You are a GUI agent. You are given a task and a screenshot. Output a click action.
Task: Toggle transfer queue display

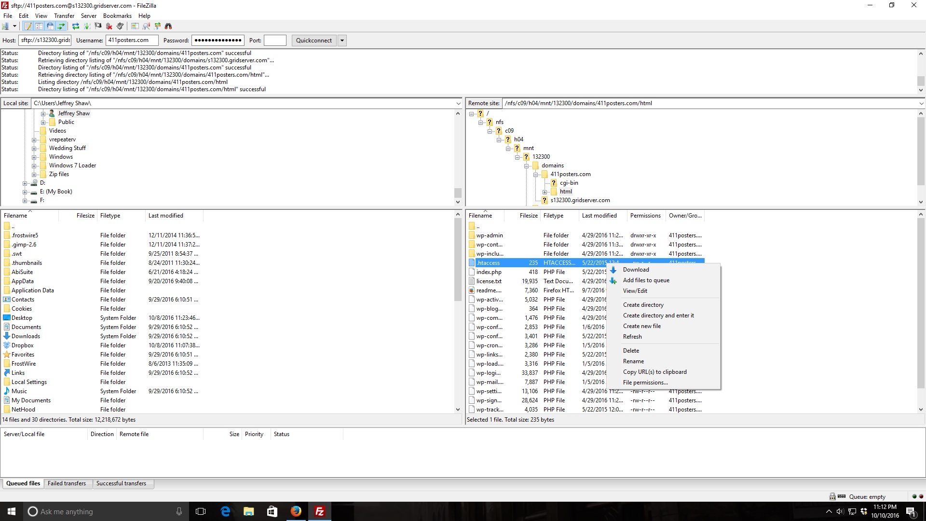[61, 26]
